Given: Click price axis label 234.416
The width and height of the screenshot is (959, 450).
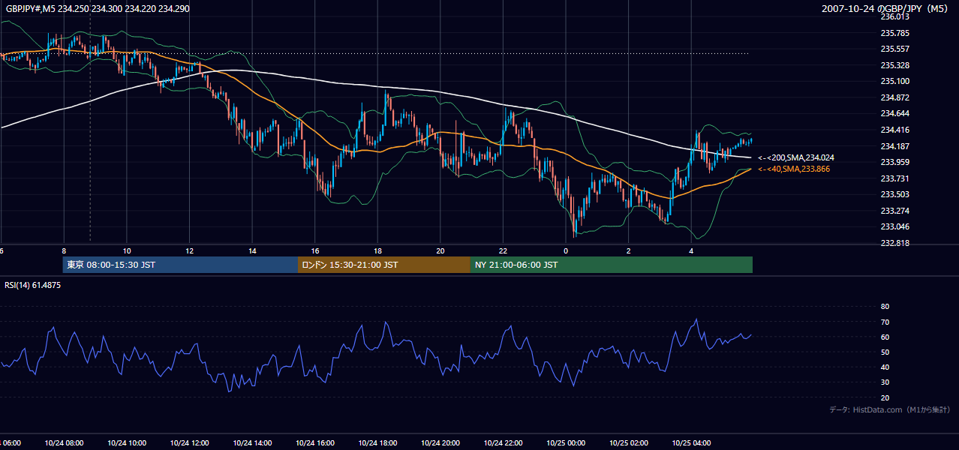Looking at the screenshot, I should tap(894, 130).
